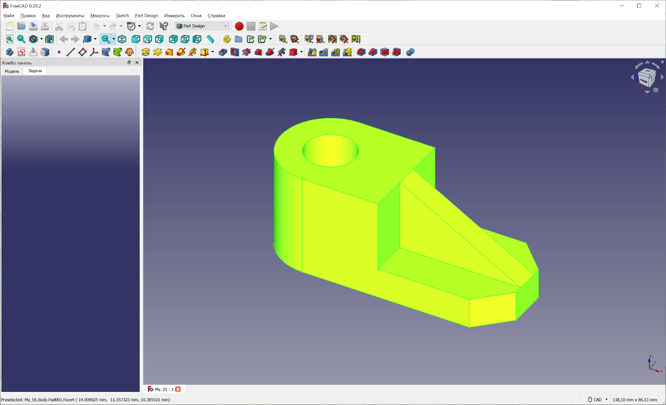Fit all content in the view
This screenshot has width=666, height=405.
[10, 39]
